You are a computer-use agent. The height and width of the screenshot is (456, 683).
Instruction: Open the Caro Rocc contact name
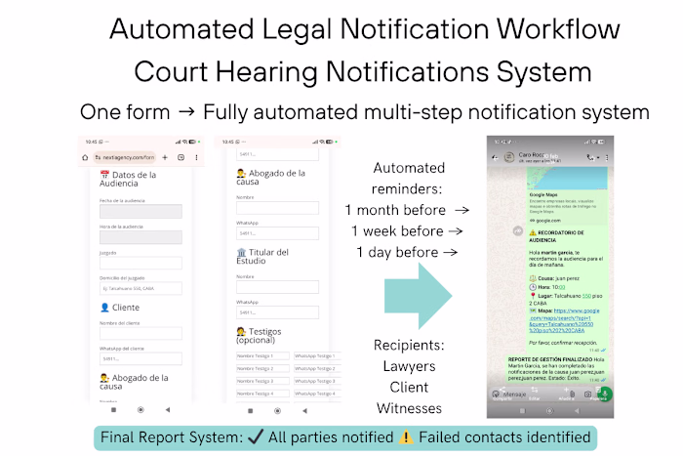(531, 154)
